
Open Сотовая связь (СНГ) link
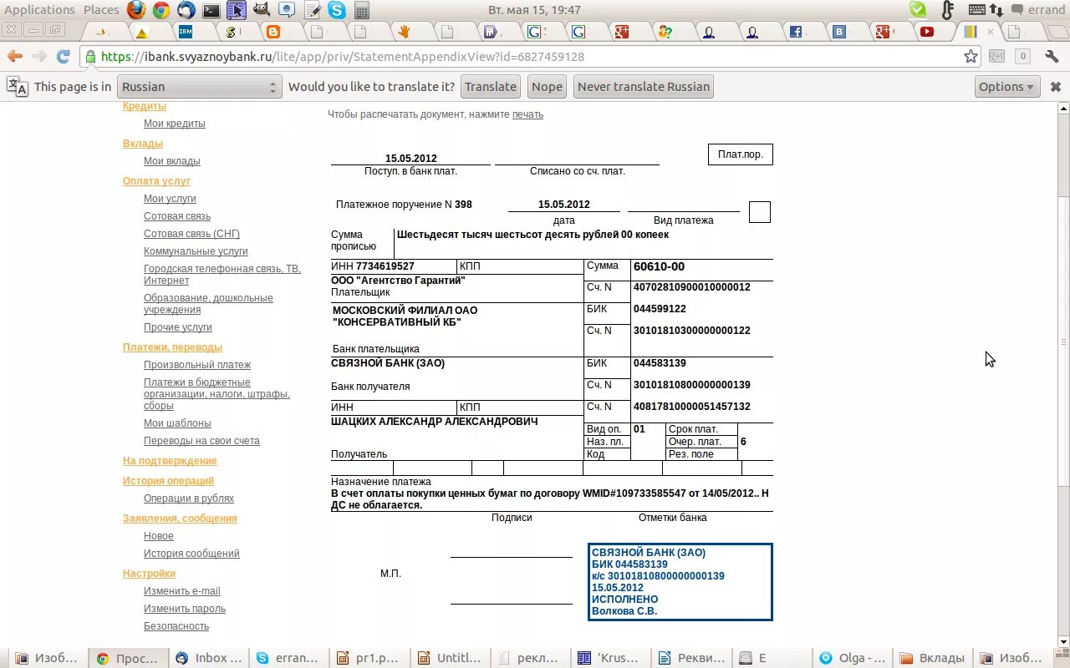click(191, 234)
